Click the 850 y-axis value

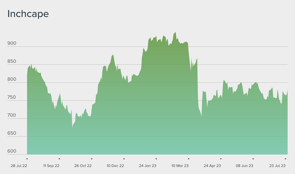coord(12,61)
